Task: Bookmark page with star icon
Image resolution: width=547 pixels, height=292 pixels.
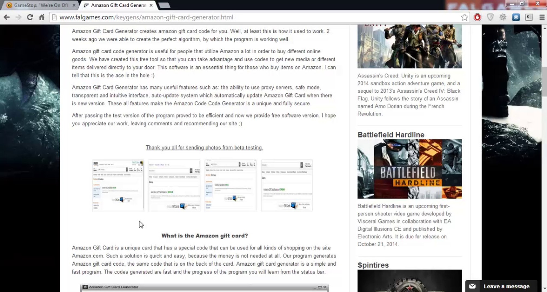Action: [x=464, y=17]
